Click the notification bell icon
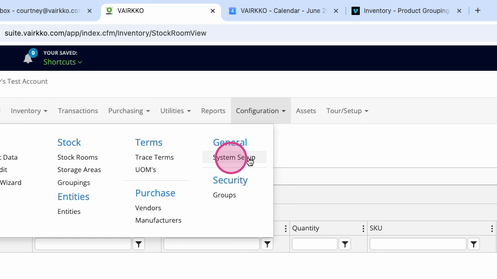 click(28, 58)
